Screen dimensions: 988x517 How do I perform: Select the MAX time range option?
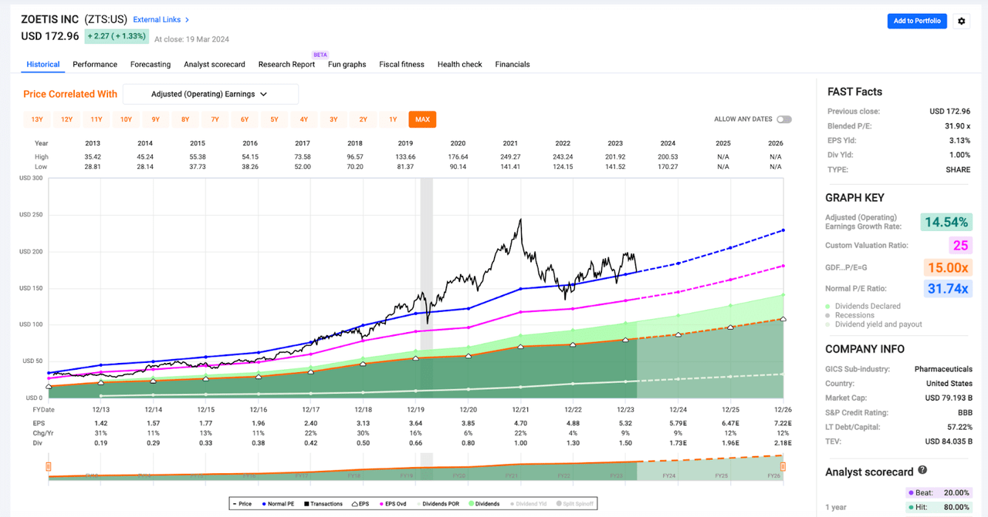[x=422, y=119]
